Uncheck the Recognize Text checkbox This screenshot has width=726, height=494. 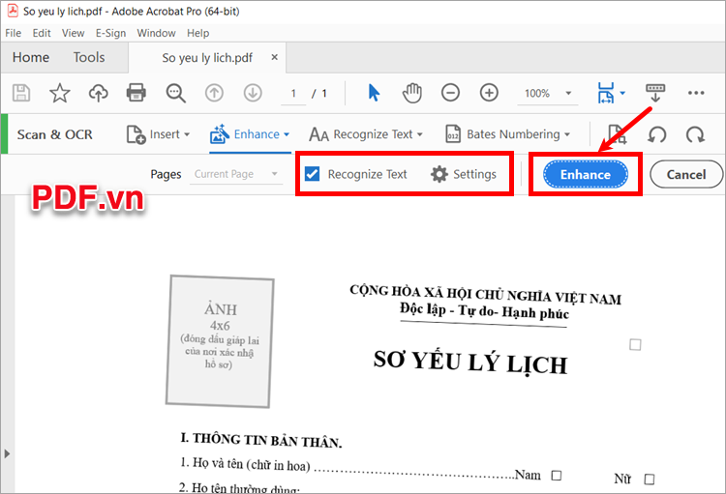click(312, 174)
